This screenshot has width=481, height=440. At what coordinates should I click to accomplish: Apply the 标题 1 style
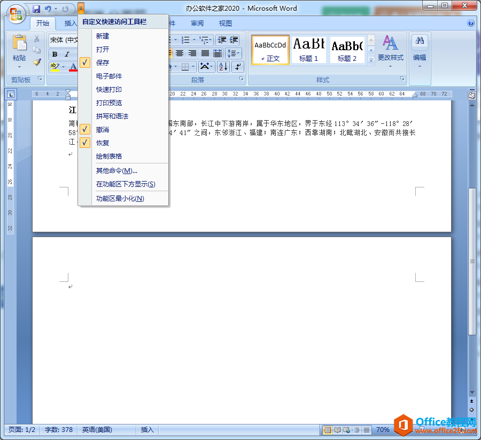(308, 50)
